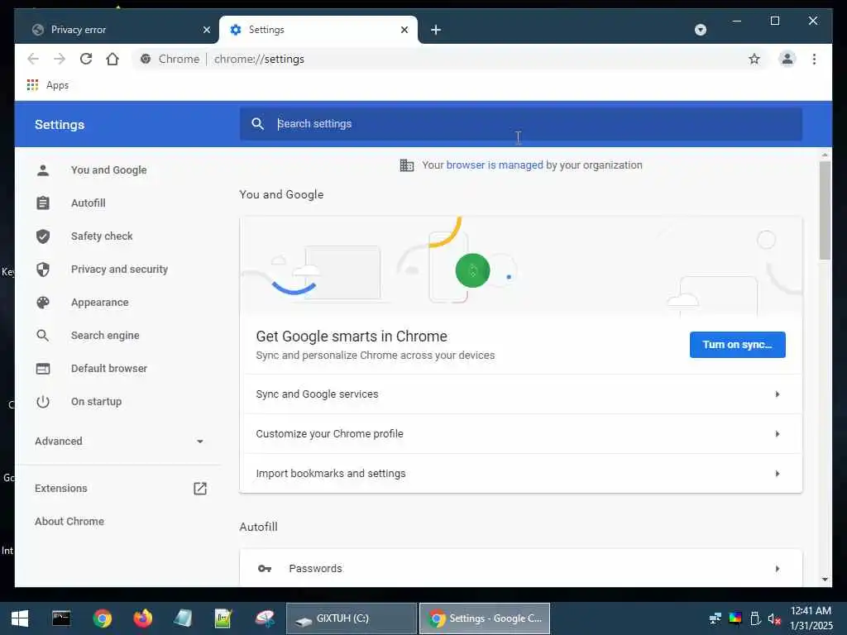Click the managed organization building icon
847x635 pixels.
point(407,165)
